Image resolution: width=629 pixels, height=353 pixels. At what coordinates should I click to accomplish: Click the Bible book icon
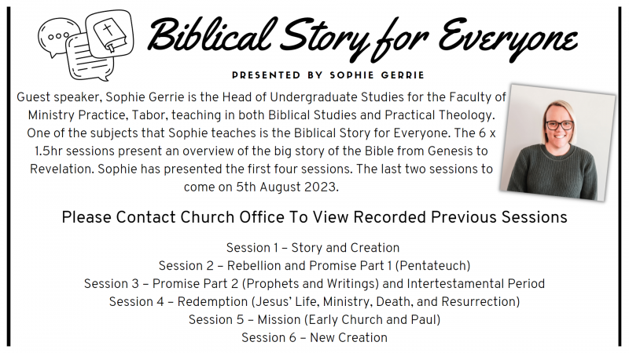click(x=110, y=33)
